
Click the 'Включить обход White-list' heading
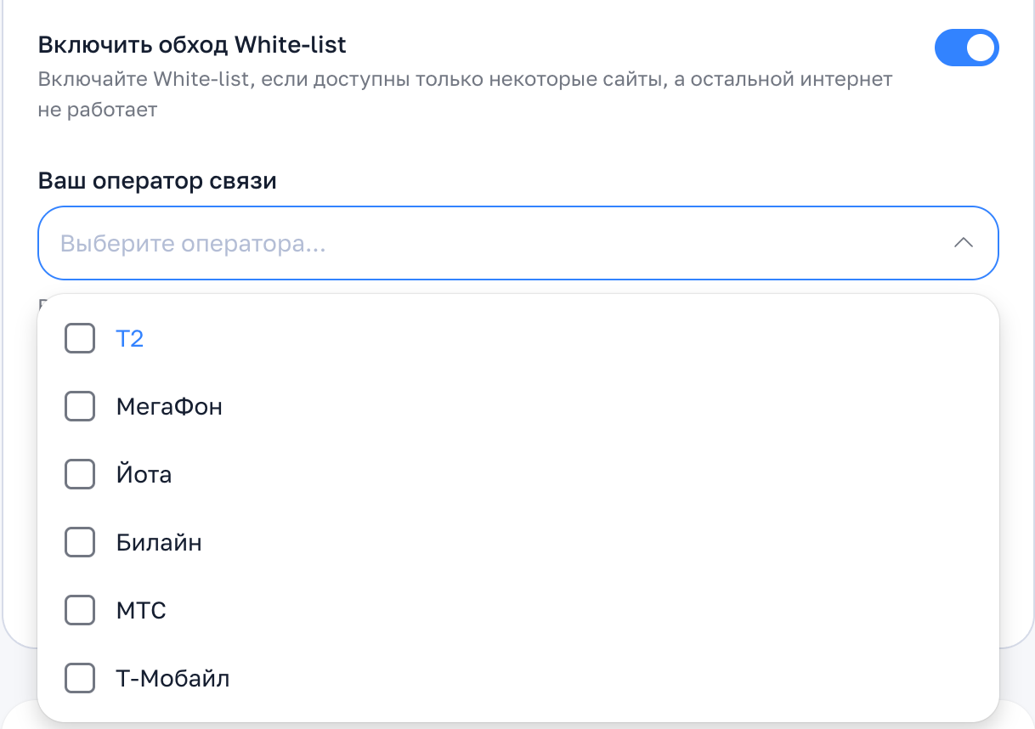click(x=192, y=44)
